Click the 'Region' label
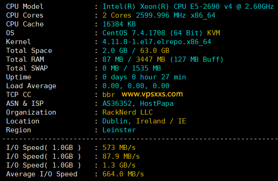 point(19,130)
